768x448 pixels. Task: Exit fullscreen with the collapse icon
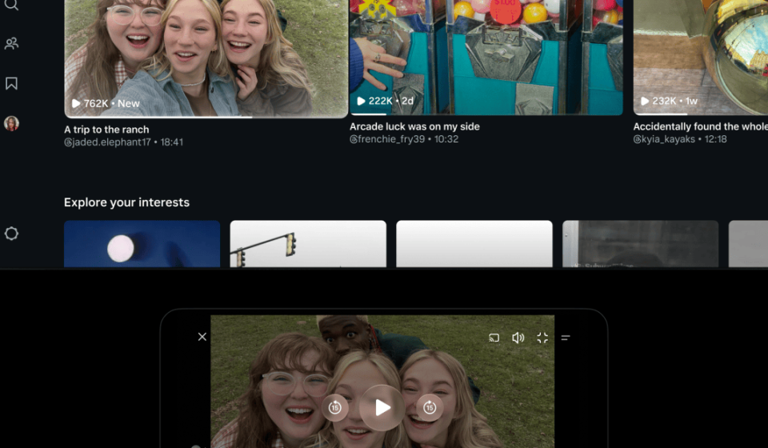click(x=542, y=338)
